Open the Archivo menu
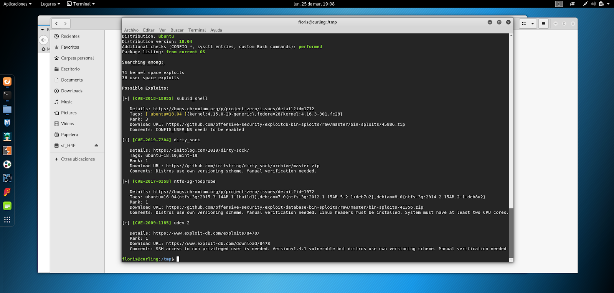This screenshot has width=614, height=293. (131, 30)
